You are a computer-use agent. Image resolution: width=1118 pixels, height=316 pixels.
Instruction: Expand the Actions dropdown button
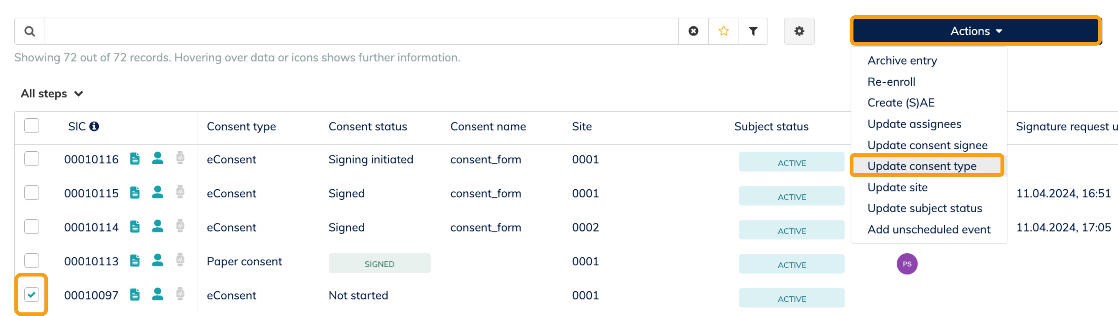click(x=975, y=31)
